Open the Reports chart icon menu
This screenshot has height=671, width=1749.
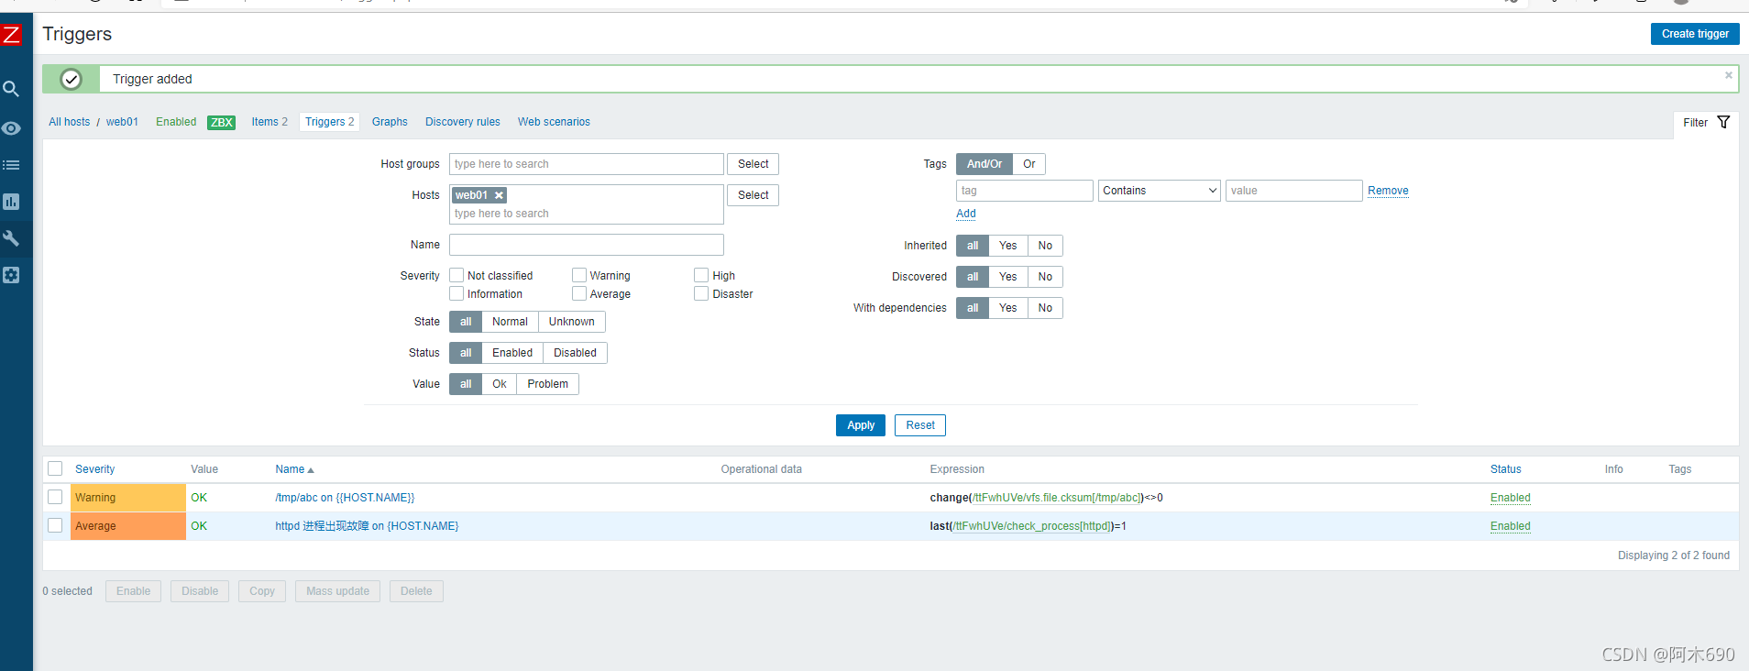[11, 202]
